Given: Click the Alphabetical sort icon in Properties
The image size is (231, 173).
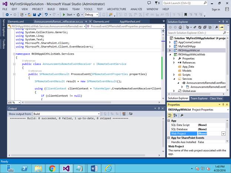Looking at the screenshot, I should point(175,115).
